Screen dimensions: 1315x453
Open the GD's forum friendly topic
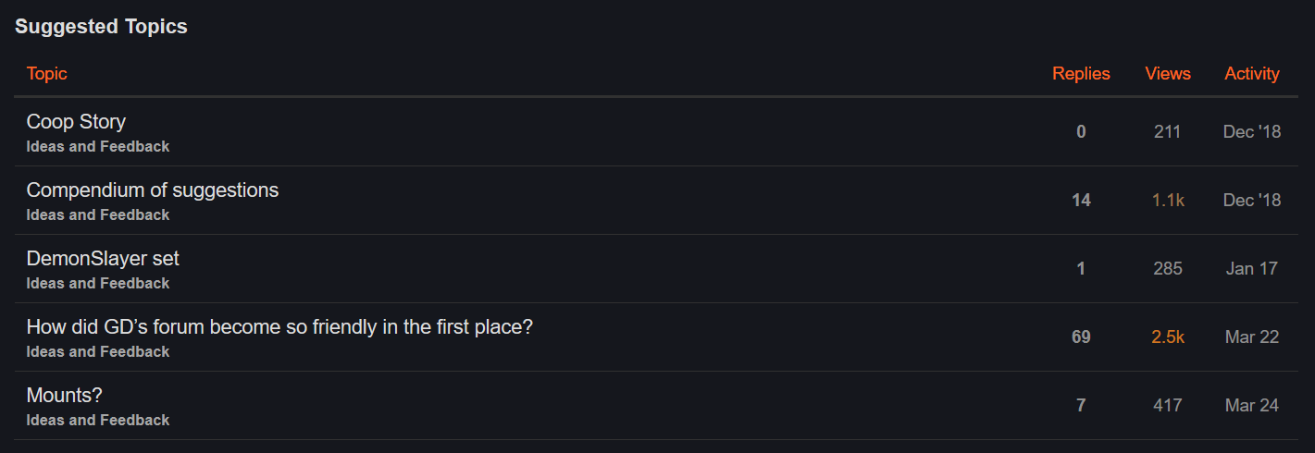click(279, 327)
